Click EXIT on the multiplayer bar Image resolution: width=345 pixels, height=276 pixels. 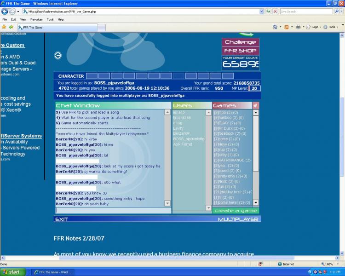coord(61,219)
